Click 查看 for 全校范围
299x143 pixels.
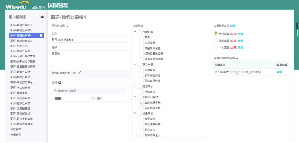[240, 34]
